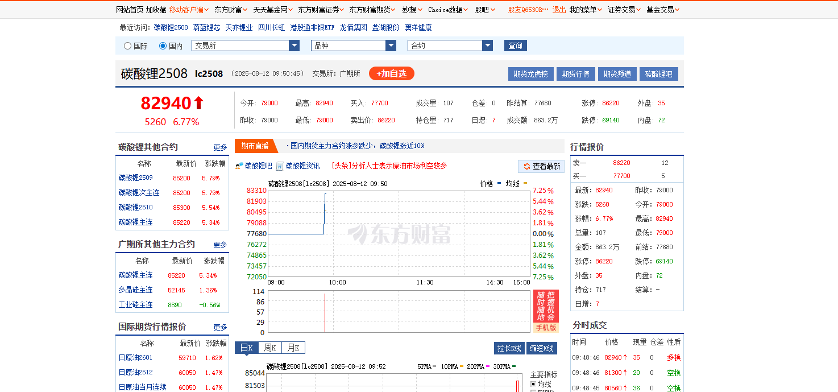Select the 国际 radio button
Viewport: 838px width, 392px height.
(x=127, y=46)
